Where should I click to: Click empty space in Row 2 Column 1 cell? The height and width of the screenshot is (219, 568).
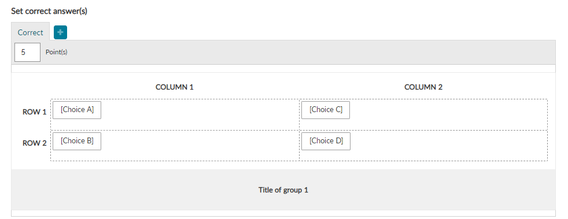199,146
